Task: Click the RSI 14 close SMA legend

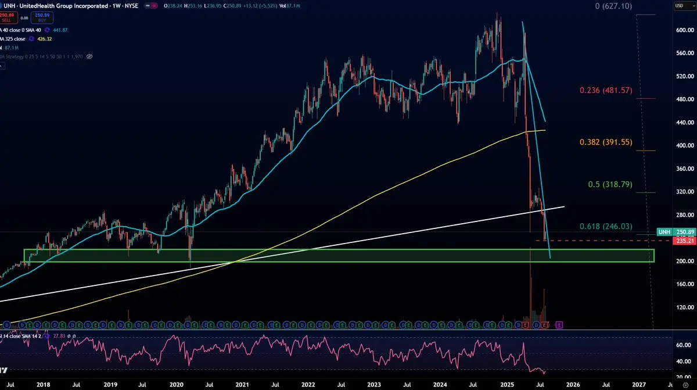Action: [x=20, y=336]
